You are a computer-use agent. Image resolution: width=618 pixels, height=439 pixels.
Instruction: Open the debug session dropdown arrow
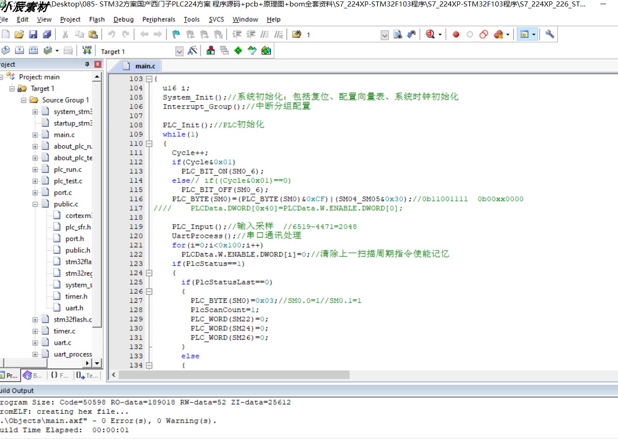tap(440, 34)
